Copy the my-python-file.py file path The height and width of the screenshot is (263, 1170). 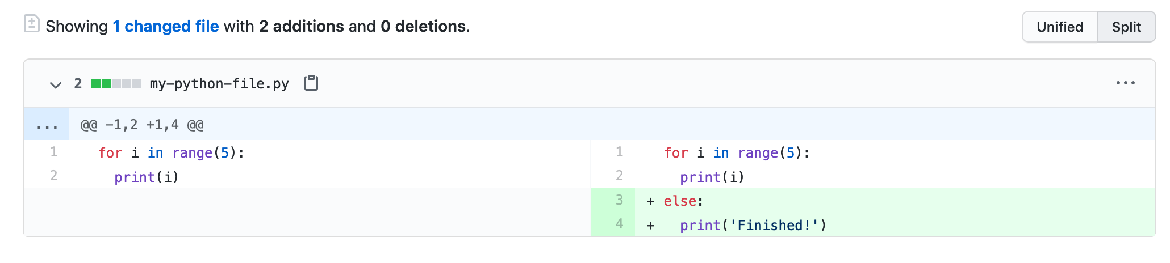[x=311, y=83]
